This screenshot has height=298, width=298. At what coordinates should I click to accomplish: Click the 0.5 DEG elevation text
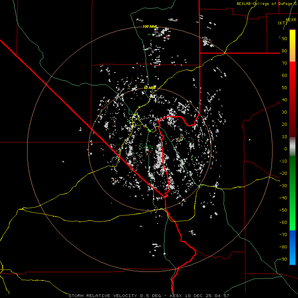[x=151, y=296]
